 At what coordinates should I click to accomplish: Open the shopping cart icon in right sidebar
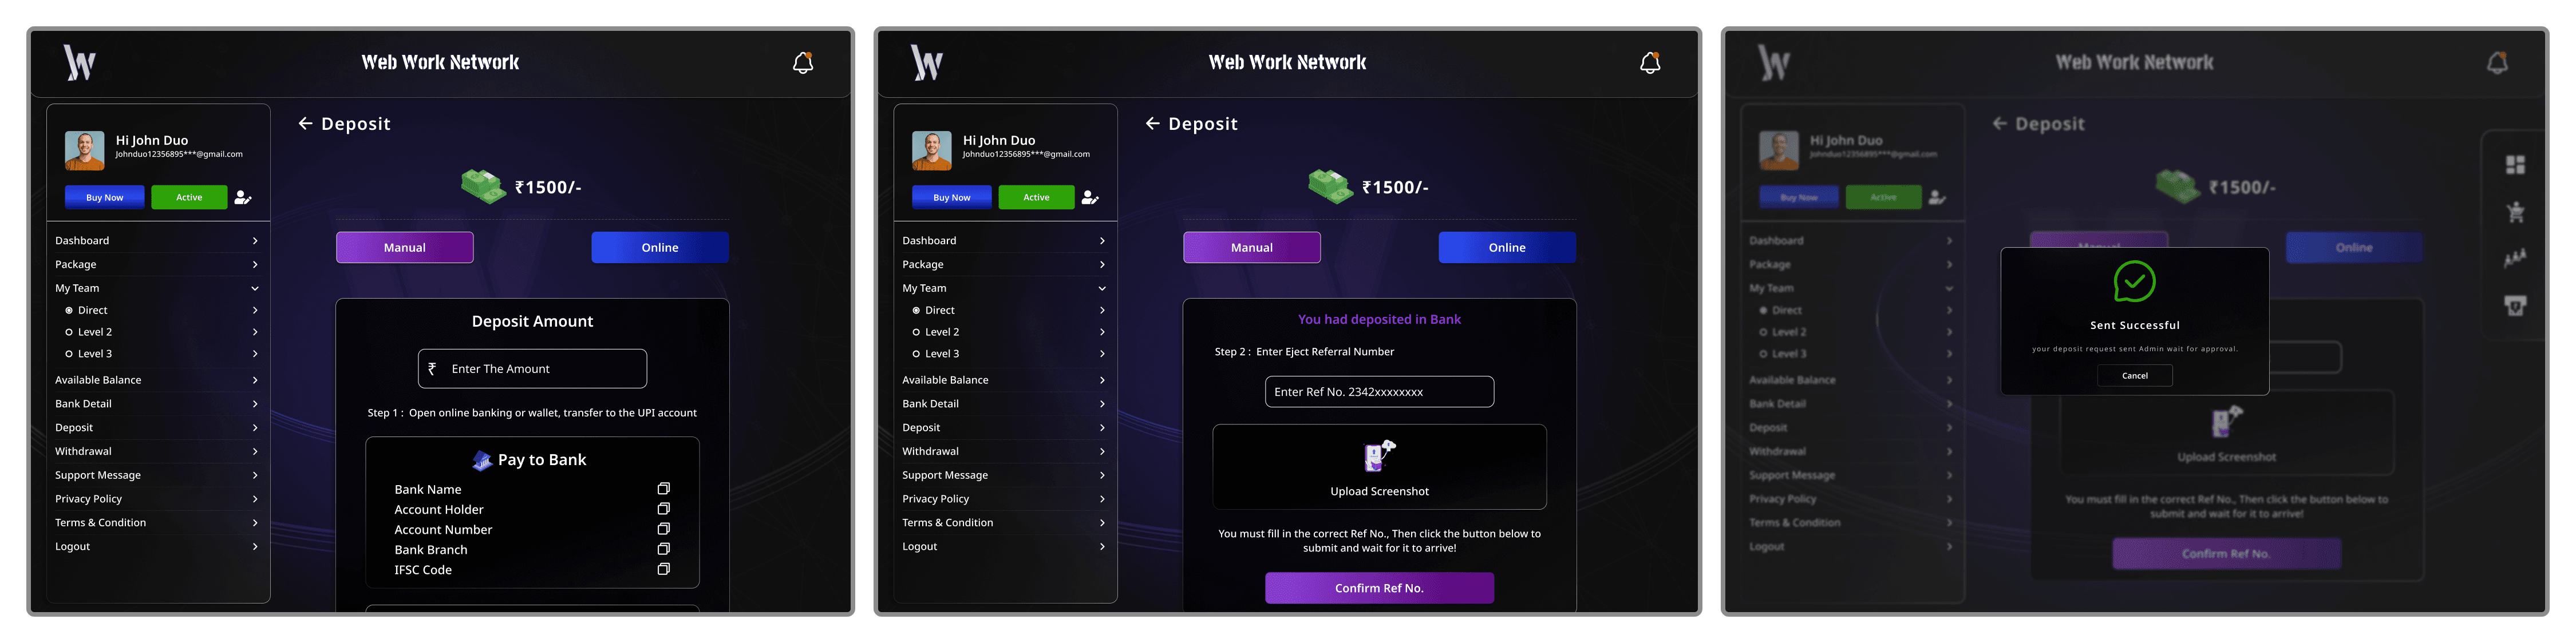pos(2515,212)
